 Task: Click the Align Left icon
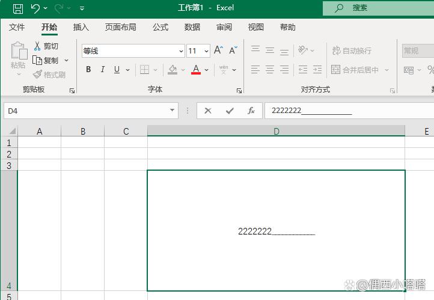[x=255, y=70]
